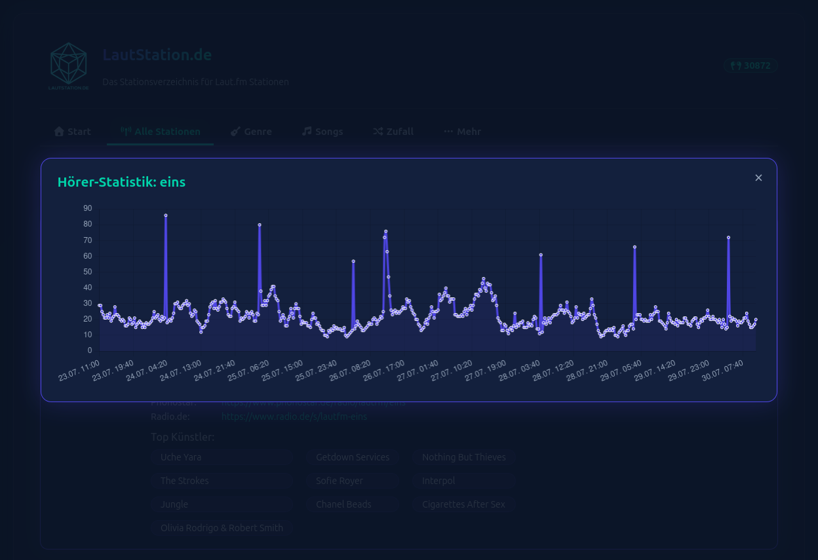
Task: Click the LautStation.de cube logo
Action: [68, 66]
